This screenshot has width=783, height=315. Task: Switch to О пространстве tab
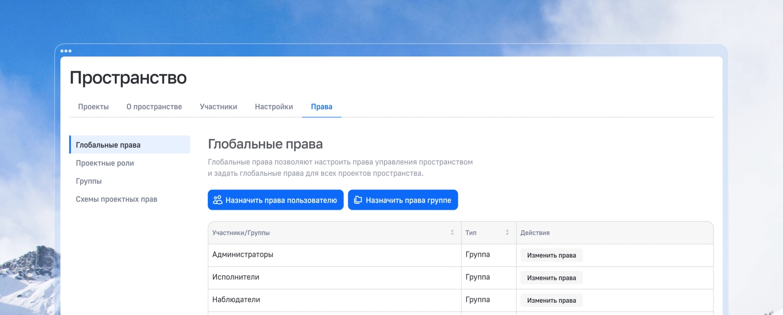(154, 107)
